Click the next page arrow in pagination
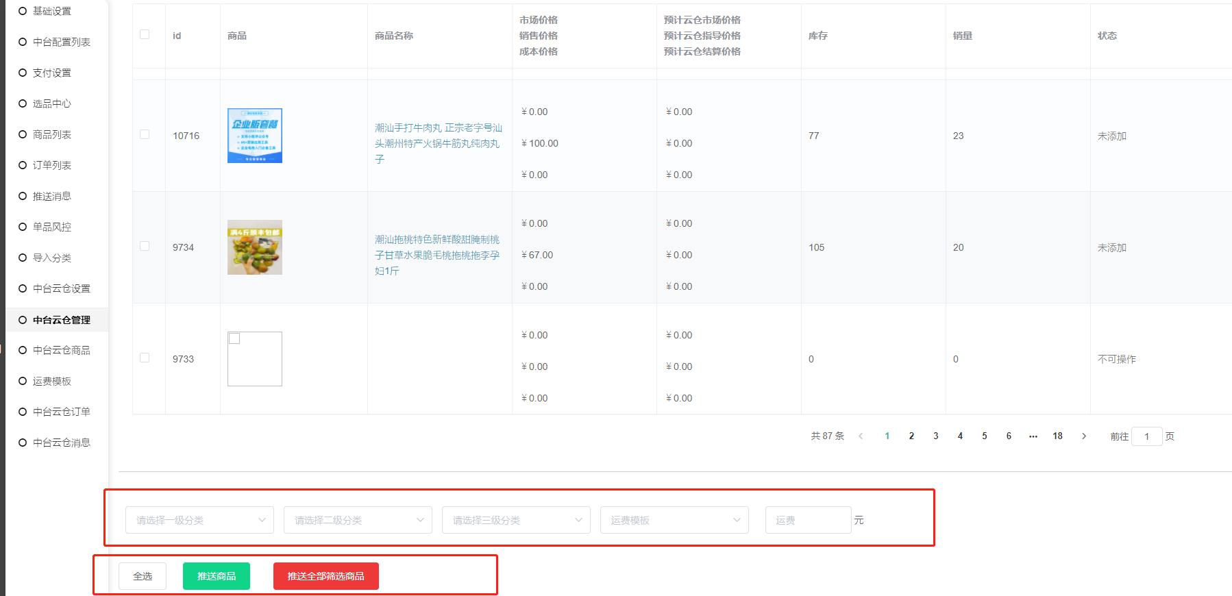 [x=1083, y=436]
